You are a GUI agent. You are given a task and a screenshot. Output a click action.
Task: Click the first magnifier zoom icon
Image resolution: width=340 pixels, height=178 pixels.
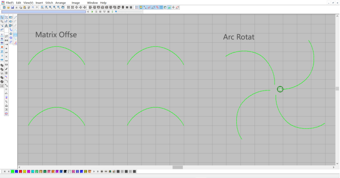coord(42,7)
